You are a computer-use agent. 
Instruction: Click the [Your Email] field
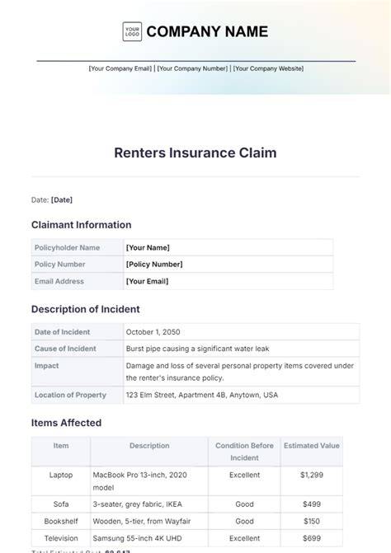(x=228, y=281)
